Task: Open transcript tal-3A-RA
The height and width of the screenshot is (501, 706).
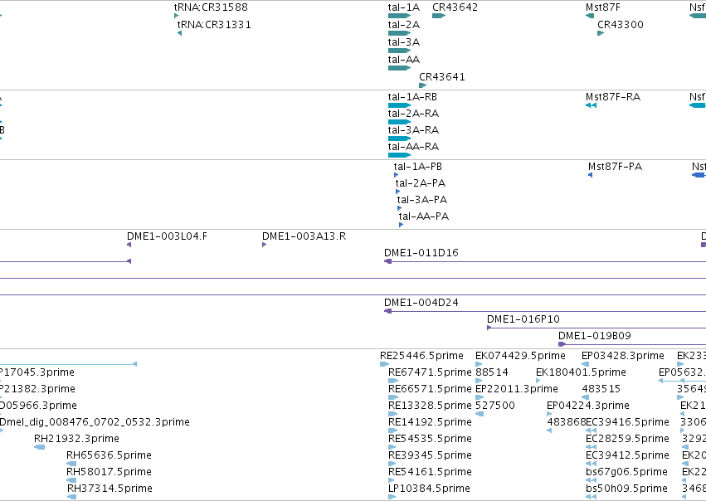Action: pyautogui.click(x=399, y=139)
